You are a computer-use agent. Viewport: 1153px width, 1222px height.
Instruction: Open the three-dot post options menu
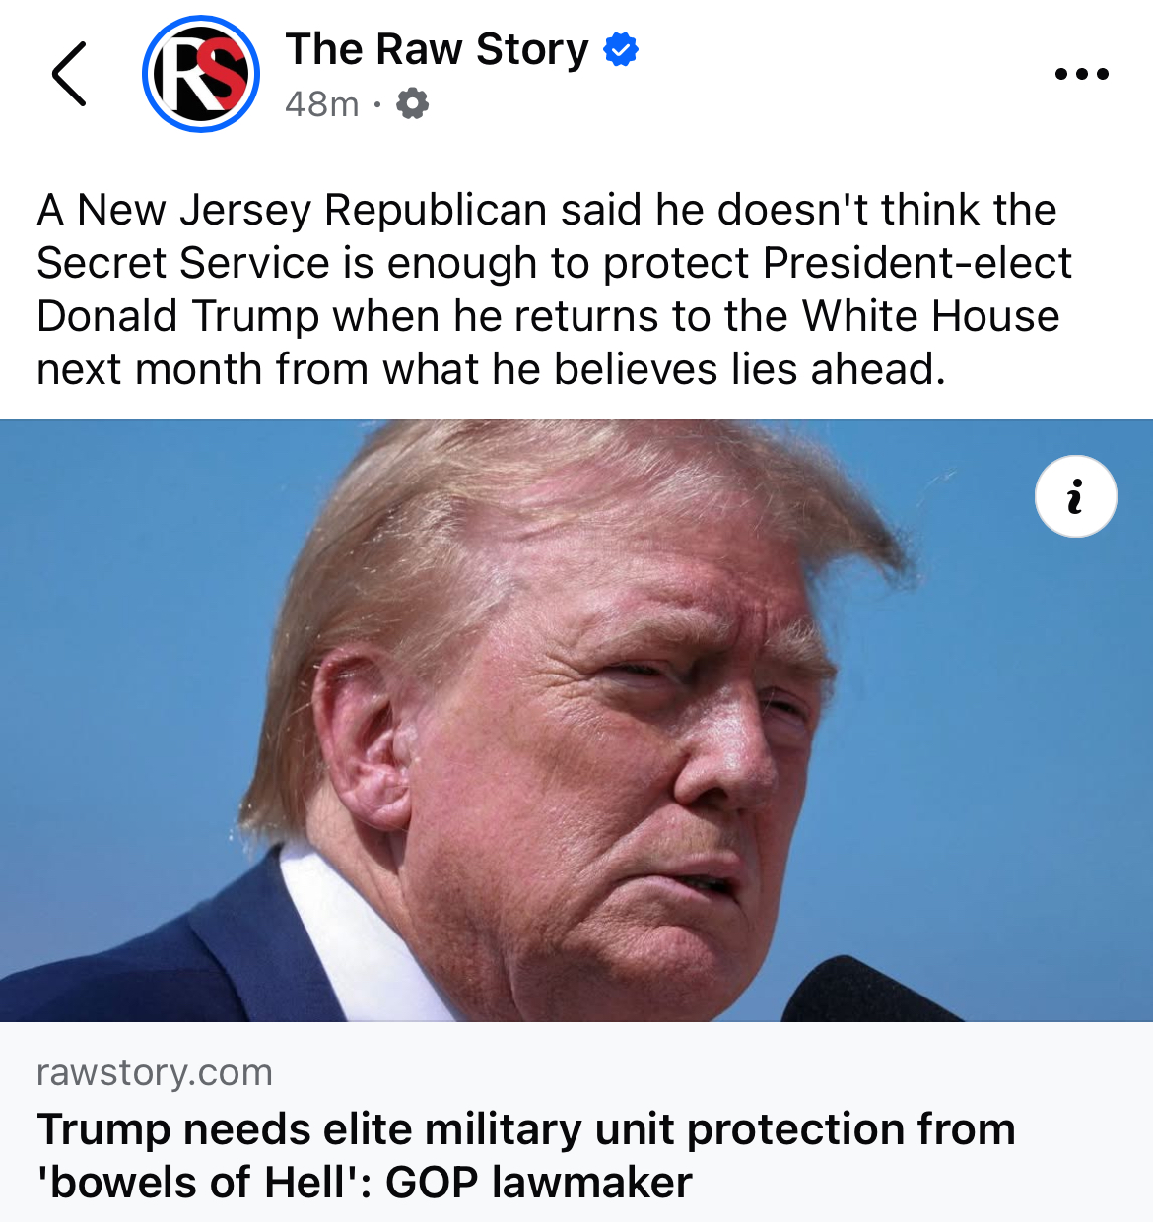(x=1081, y=74)
